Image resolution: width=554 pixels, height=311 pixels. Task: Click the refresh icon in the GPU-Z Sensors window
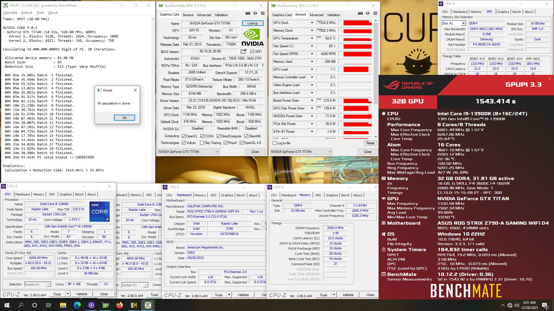coord(368,14)
